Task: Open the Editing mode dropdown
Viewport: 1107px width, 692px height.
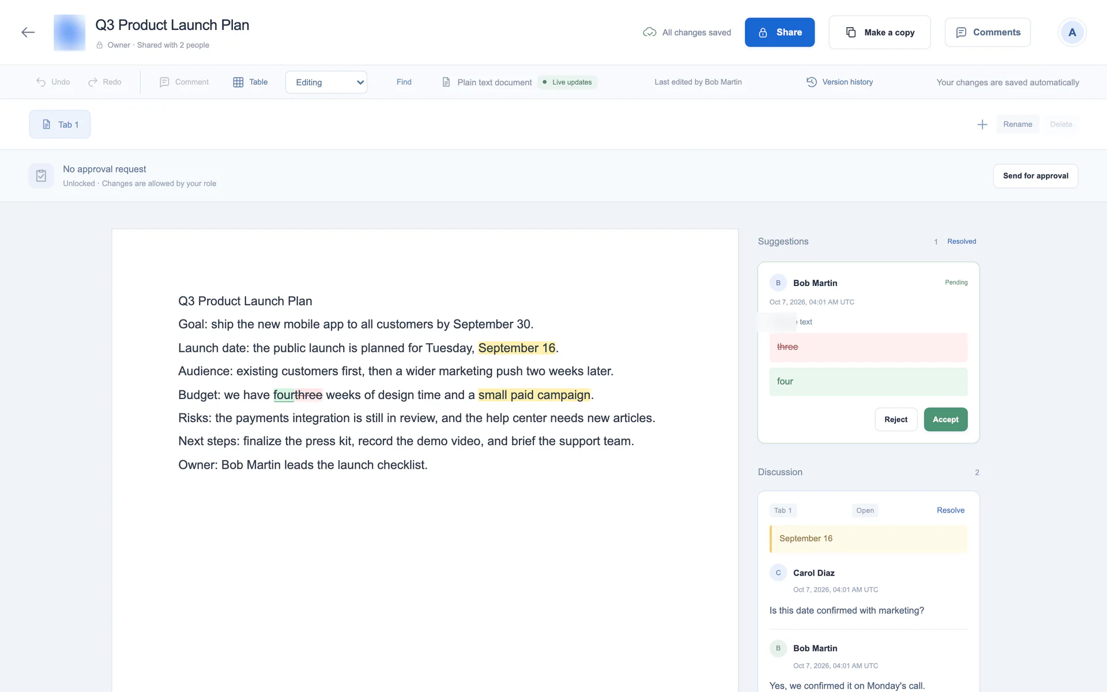Action: tap(326, 82)
